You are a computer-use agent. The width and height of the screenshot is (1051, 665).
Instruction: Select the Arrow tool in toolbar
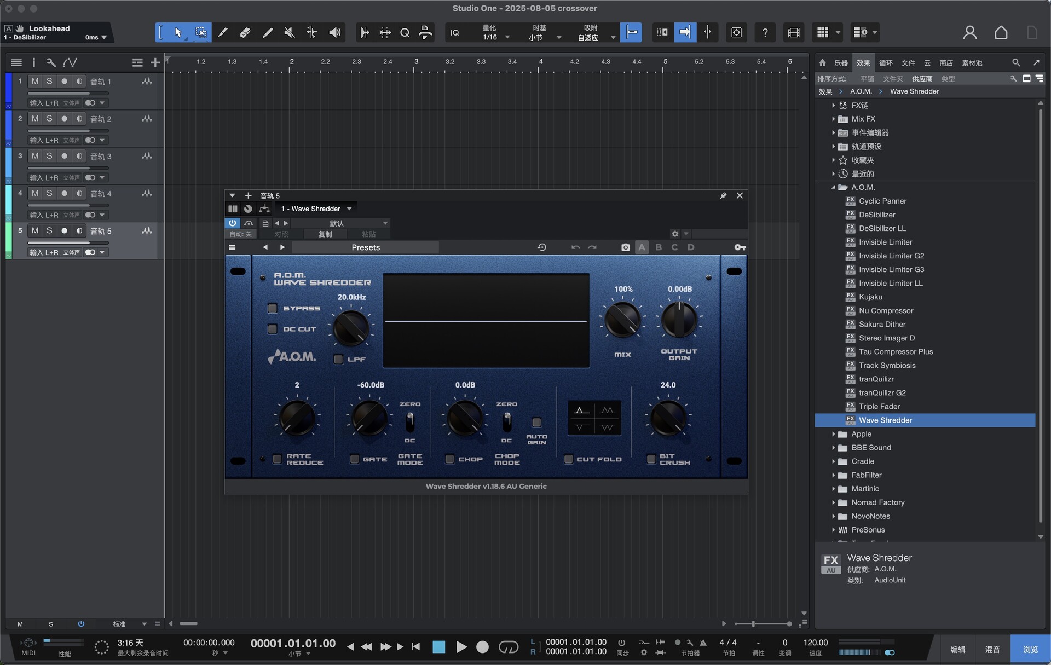(178, 33)
